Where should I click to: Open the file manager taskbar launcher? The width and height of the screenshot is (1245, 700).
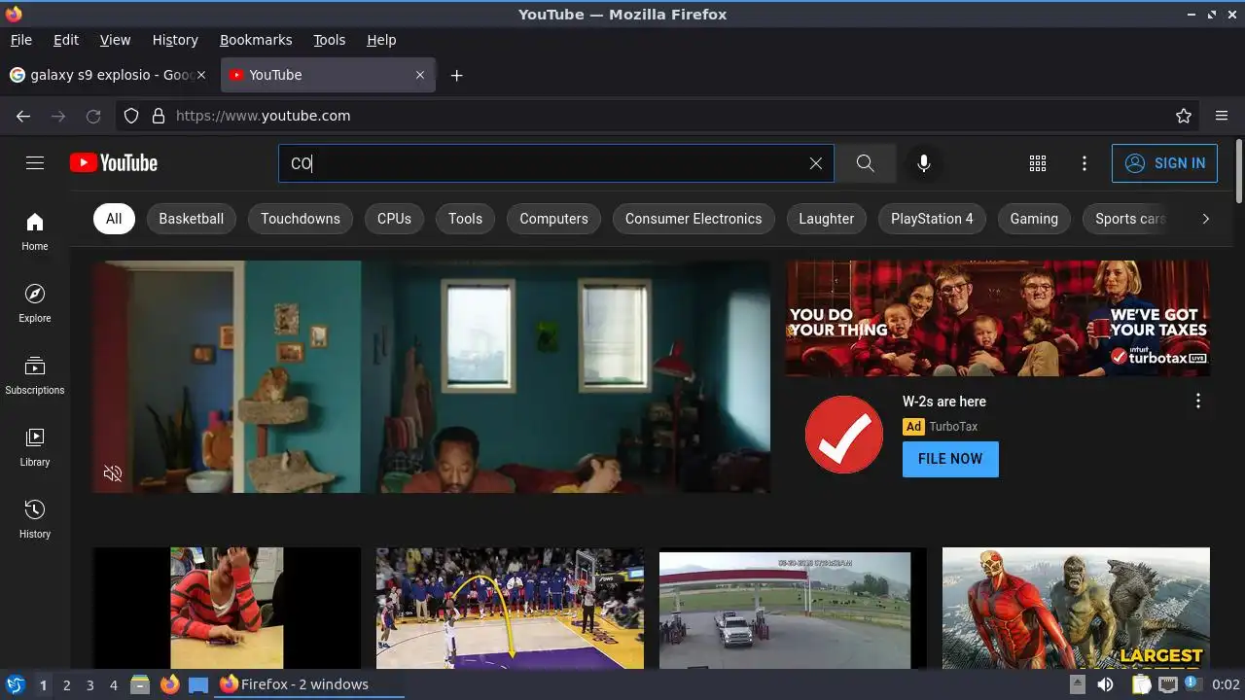[140, 684]
